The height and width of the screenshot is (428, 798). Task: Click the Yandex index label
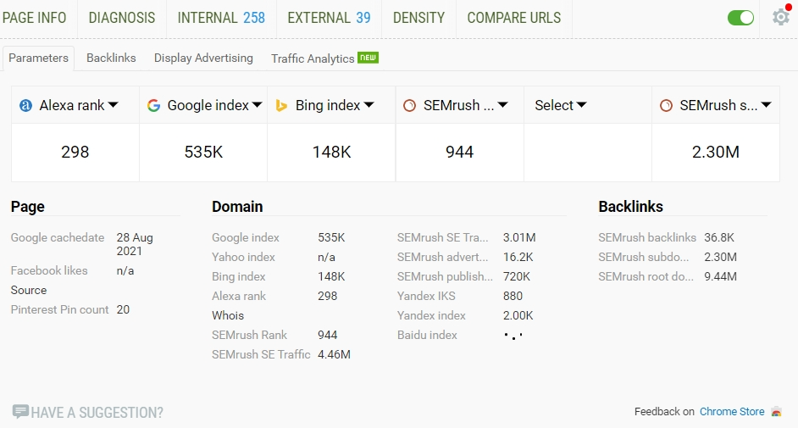coord(431,315)
